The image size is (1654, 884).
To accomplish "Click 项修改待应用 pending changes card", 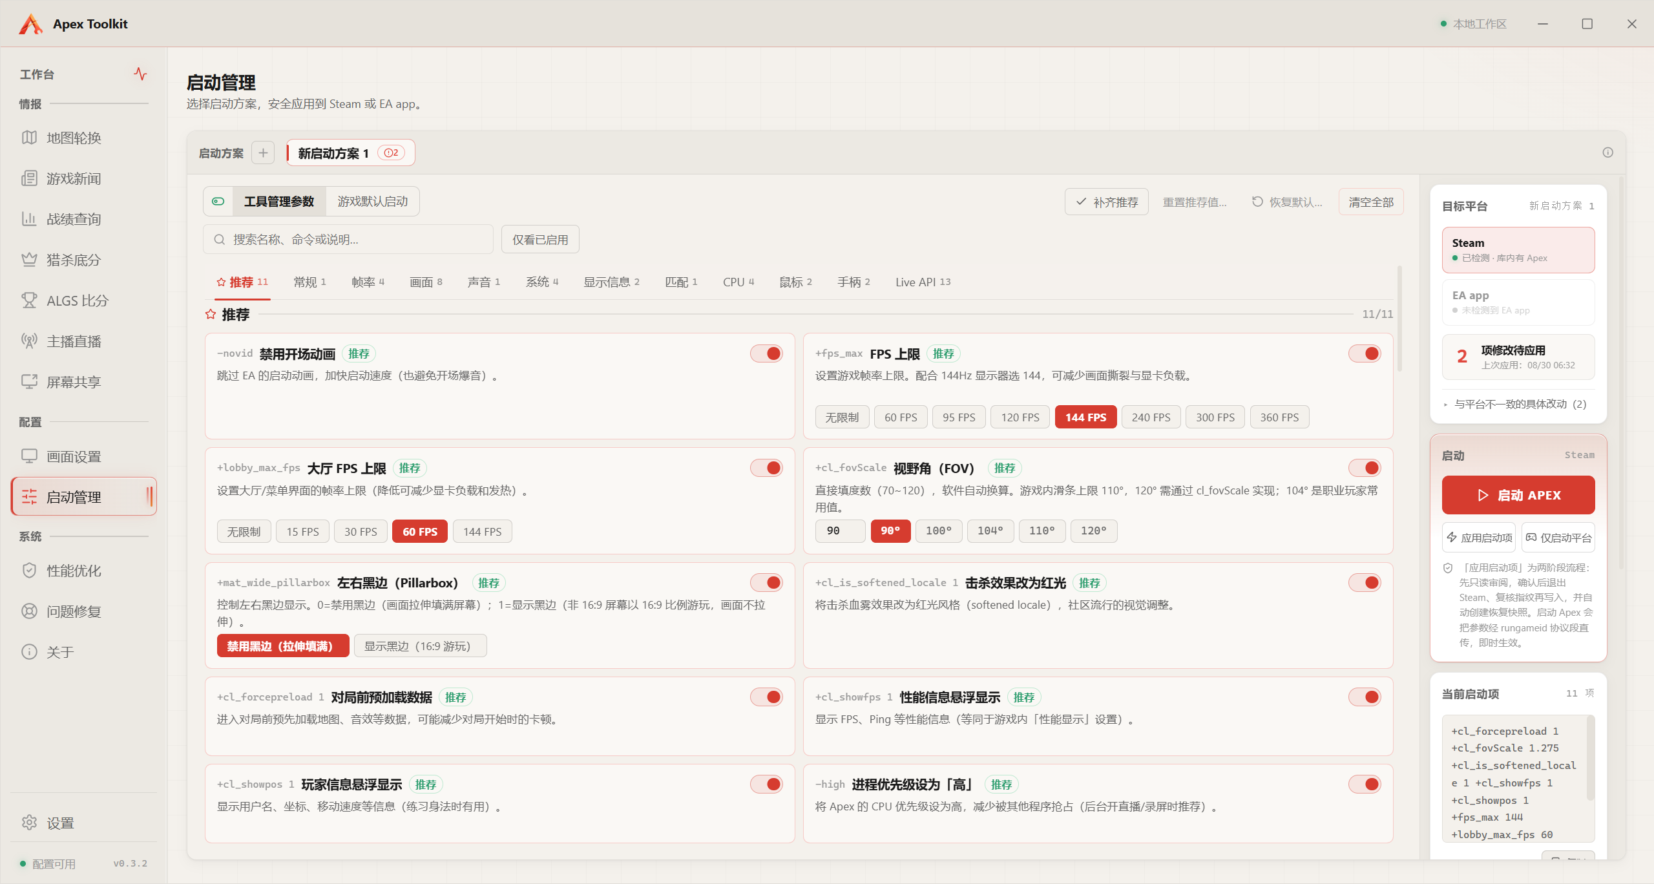I will (1518, 357).
